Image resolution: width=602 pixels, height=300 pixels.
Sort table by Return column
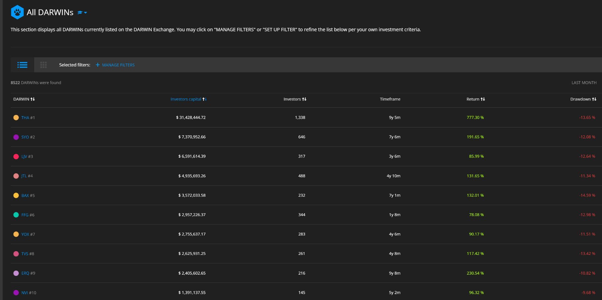point(475,99)
